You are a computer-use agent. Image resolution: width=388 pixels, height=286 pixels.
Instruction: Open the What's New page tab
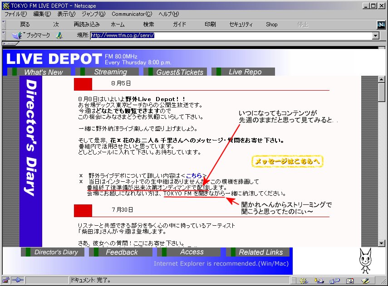pyautogui.click(x=39, y=72)
